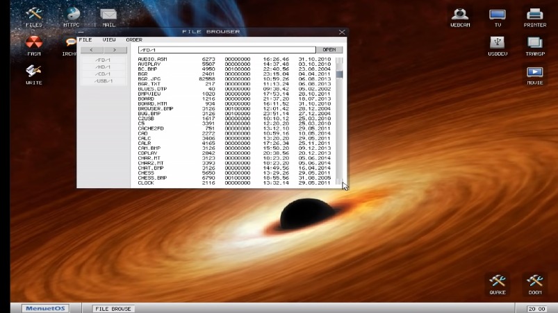The image size is (558, 313).
Task: Click the back arrow navigation button
Action: click(92, 50)
